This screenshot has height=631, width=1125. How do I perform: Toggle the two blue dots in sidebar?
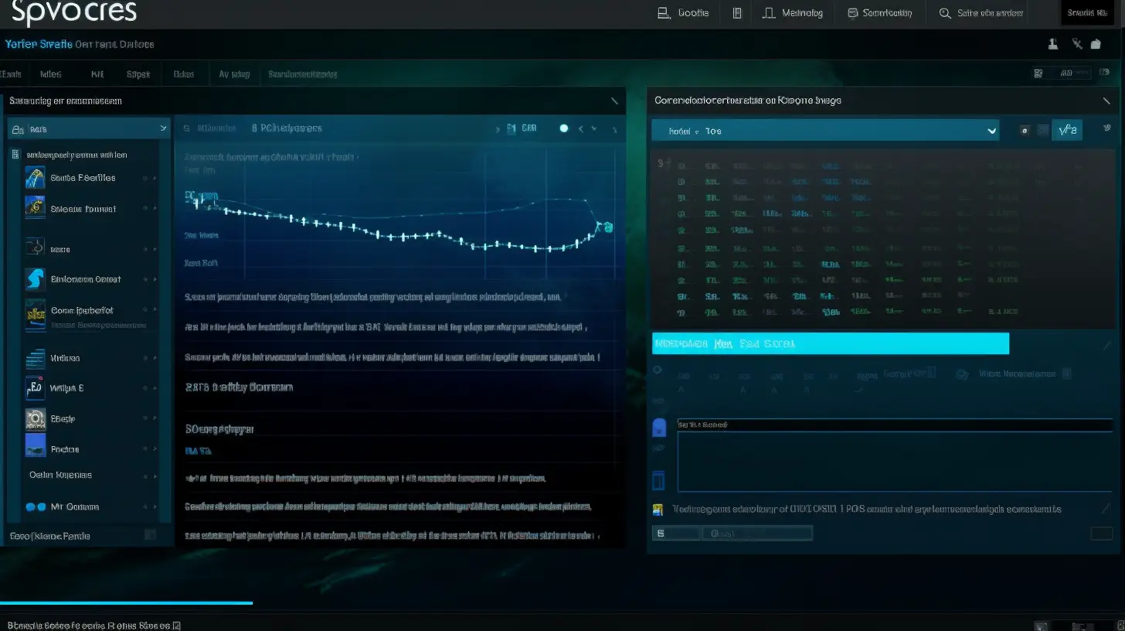click(36, 507)
